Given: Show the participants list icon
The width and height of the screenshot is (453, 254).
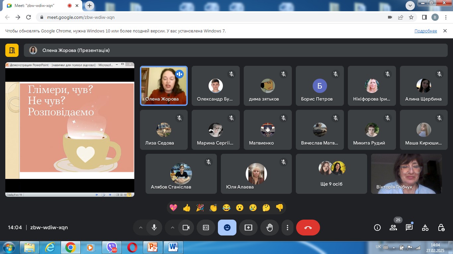Looking at the screenshot, I should [x=393, y=228].
